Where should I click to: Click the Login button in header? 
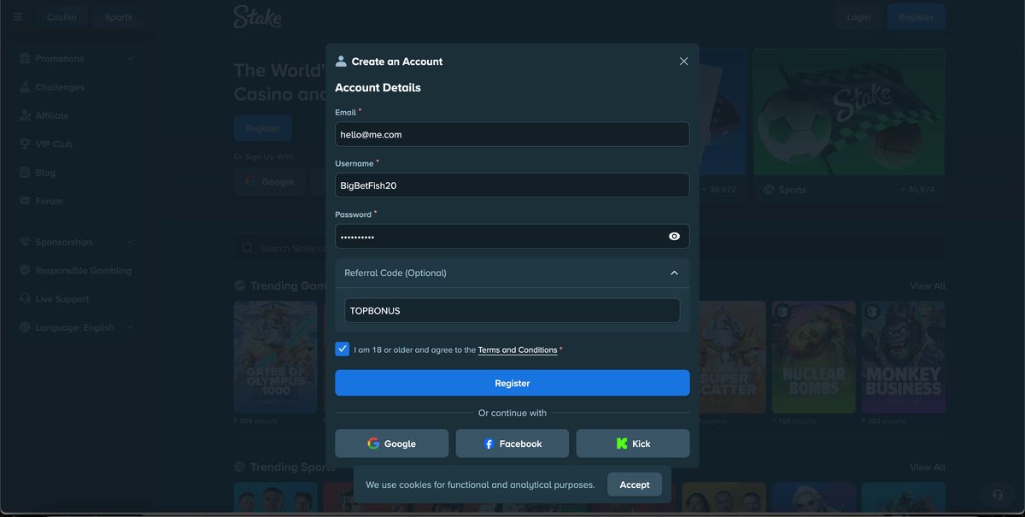[858, 17]
